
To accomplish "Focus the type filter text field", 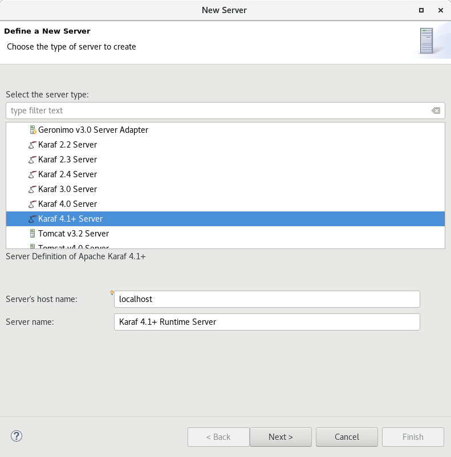I will [x=217, y=111].
